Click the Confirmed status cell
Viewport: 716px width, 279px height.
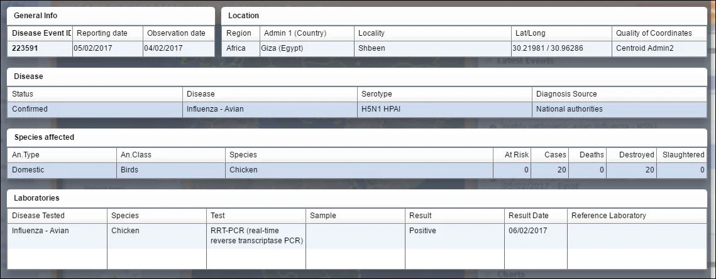[94, 109]
